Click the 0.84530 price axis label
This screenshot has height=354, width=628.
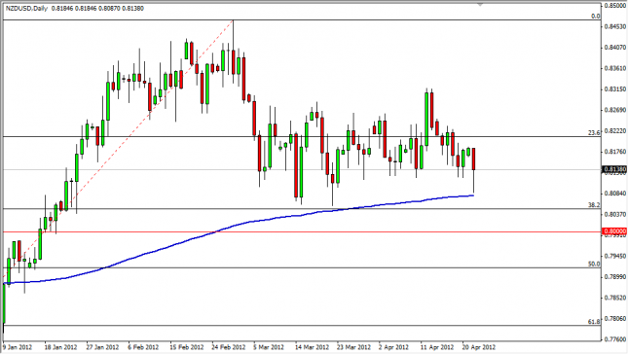click(615, 26)
